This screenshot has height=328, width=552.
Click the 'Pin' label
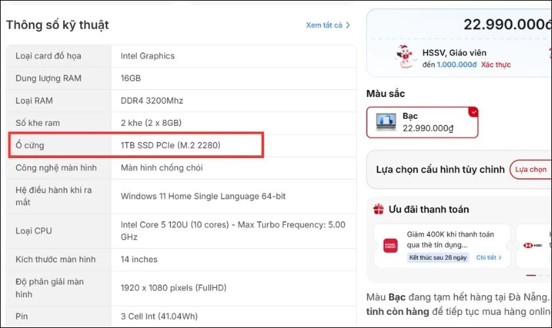tap(22, 316)
